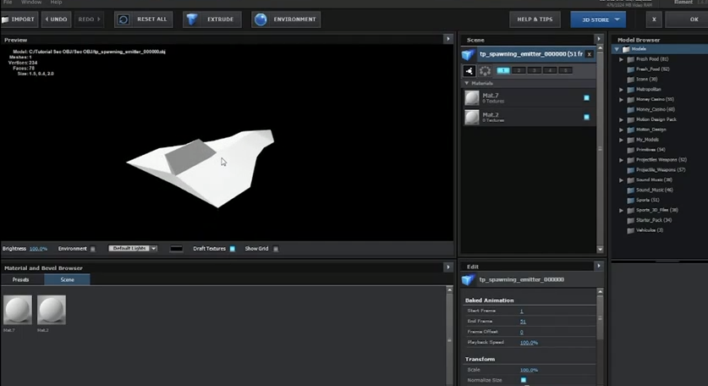Toggle Mat.7 visibility square
Viewport: 708px width, 386px height.
[586, 97]
